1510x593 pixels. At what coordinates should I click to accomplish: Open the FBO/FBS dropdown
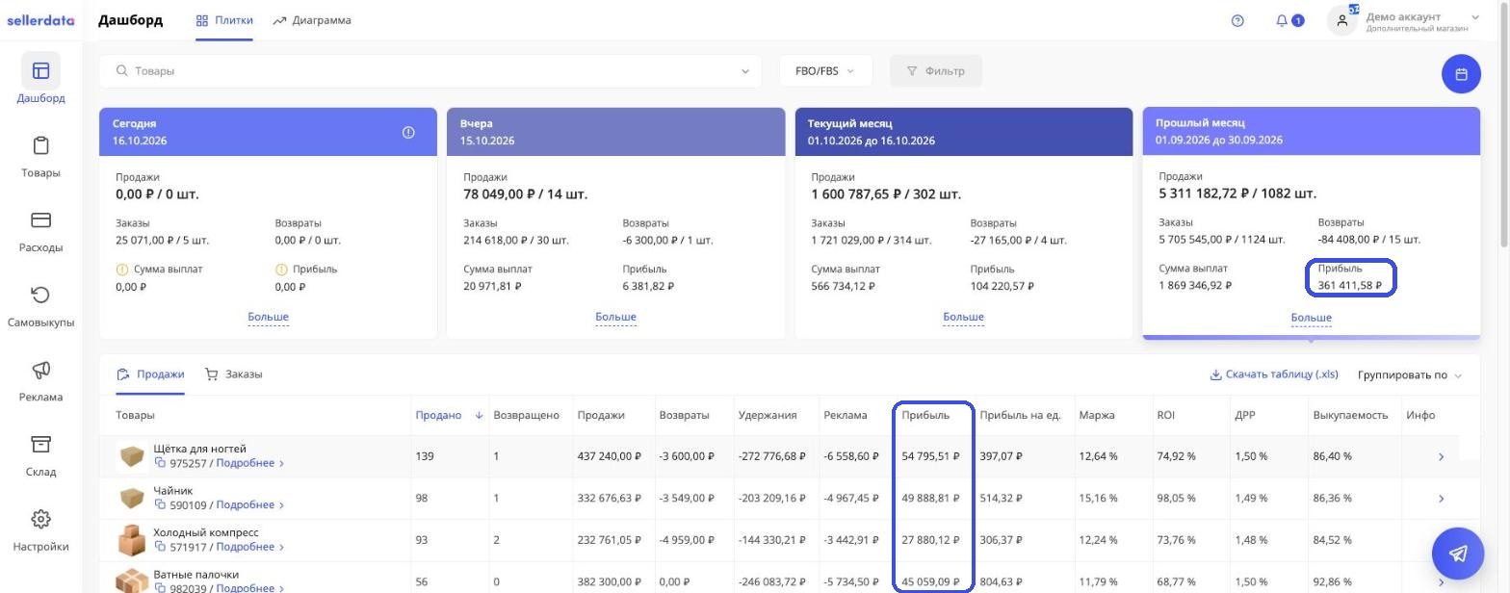[825, 71]
